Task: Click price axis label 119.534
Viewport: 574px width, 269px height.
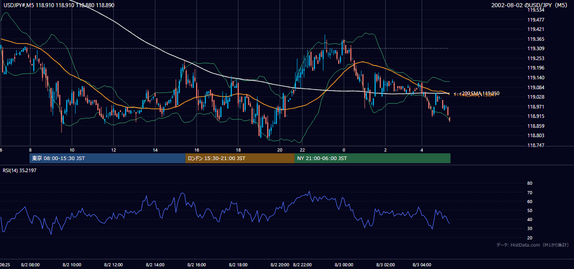Action: coord(536,10)
